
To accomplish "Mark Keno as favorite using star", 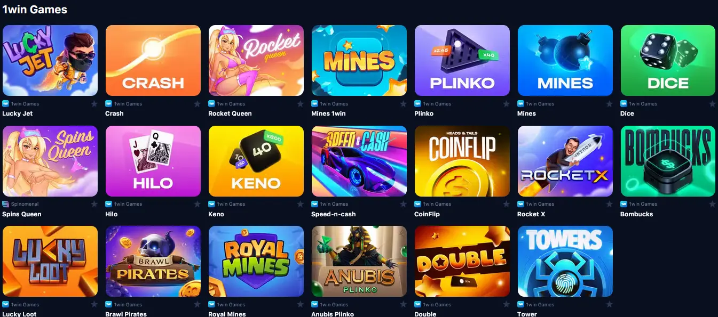I will (x=300, y=204).
